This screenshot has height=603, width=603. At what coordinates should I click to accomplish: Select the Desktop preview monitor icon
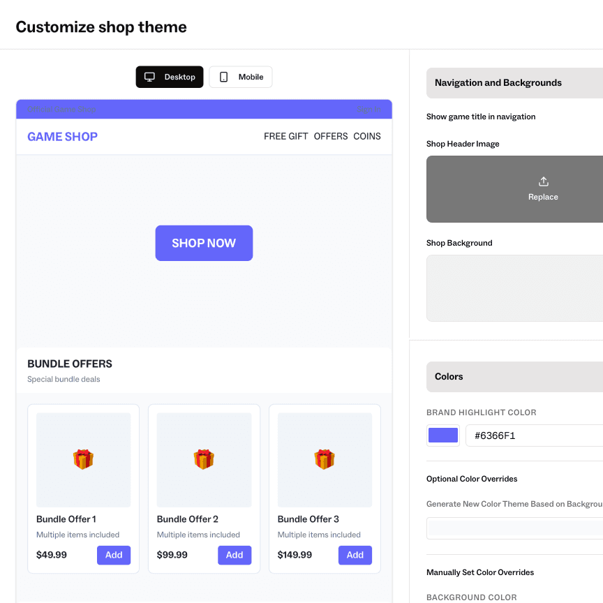click(149, 77)
